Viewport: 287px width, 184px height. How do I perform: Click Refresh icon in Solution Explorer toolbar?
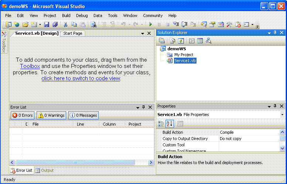[181, 41]
